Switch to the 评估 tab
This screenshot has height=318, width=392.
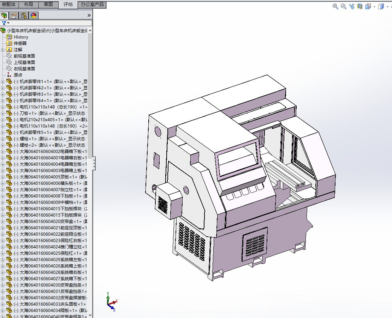[x=68, y=4]
